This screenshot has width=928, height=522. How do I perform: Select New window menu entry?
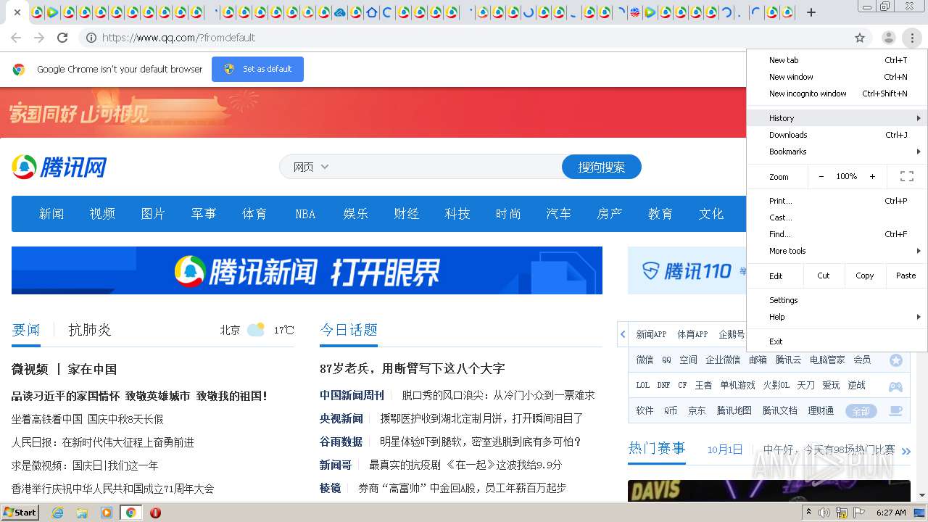click(x=837, y=77)
